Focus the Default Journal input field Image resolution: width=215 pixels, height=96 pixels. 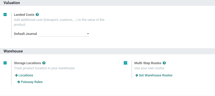(64, 34)
